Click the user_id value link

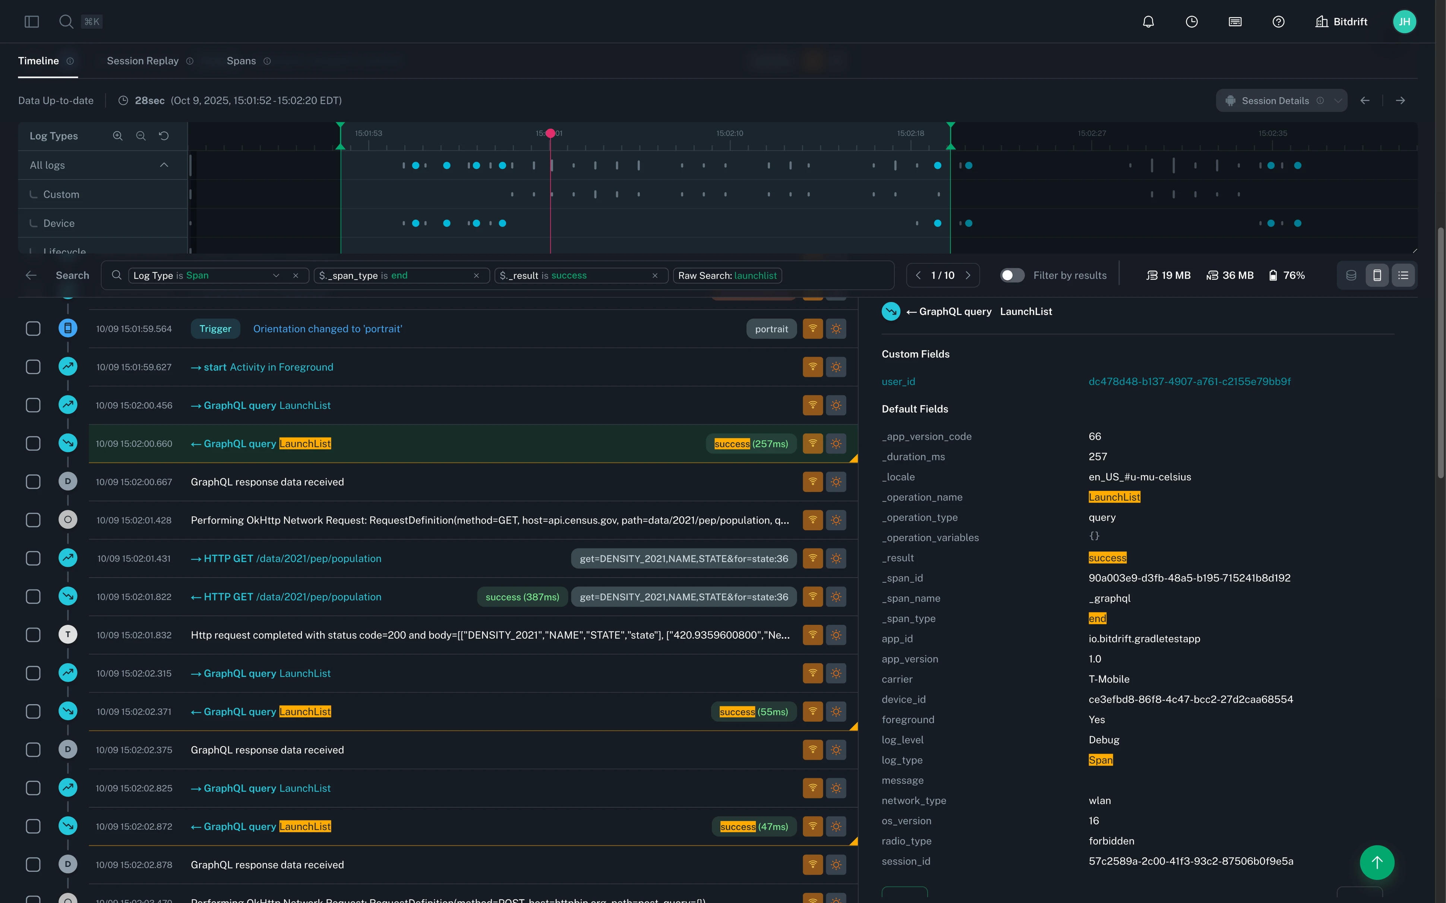pos(1190,381)
